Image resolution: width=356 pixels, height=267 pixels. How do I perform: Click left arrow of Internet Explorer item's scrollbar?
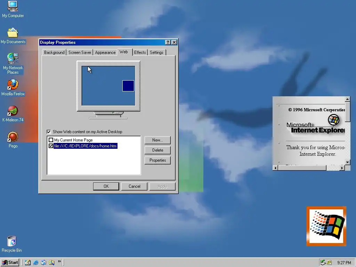coord(275,168)
